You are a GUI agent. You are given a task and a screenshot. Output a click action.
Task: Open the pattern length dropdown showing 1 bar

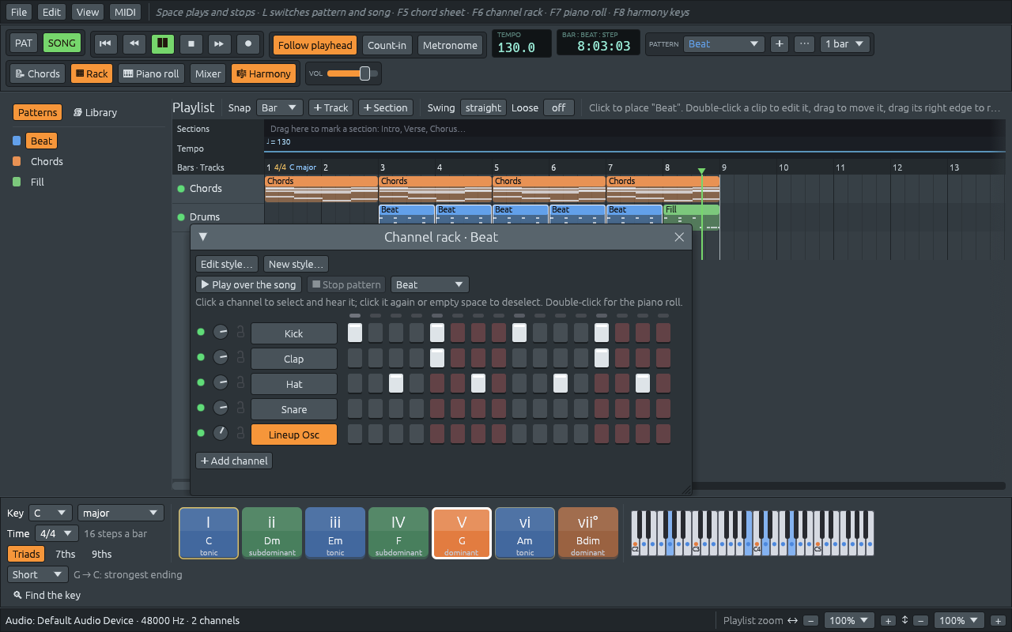[x=845, y=44]
